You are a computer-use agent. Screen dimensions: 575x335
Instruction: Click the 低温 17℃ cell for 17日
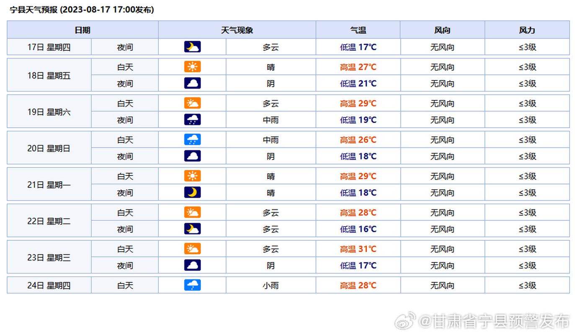coord(358,47)
